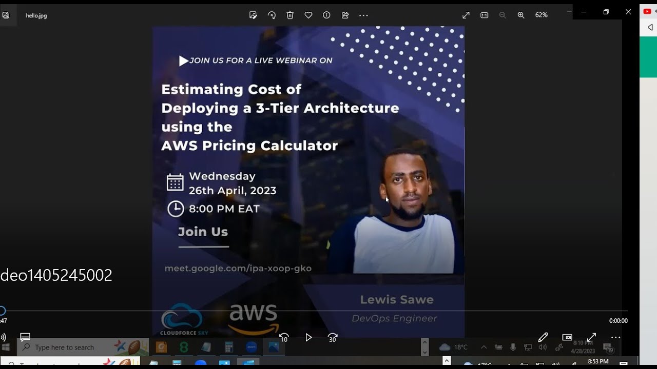Play the video
Screen dimensions: 657x369
(308, 337)
